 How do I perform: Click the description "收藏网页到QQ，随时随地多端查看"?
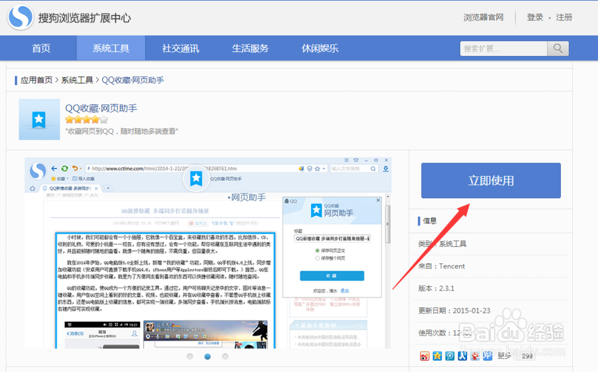coord(121,131)
